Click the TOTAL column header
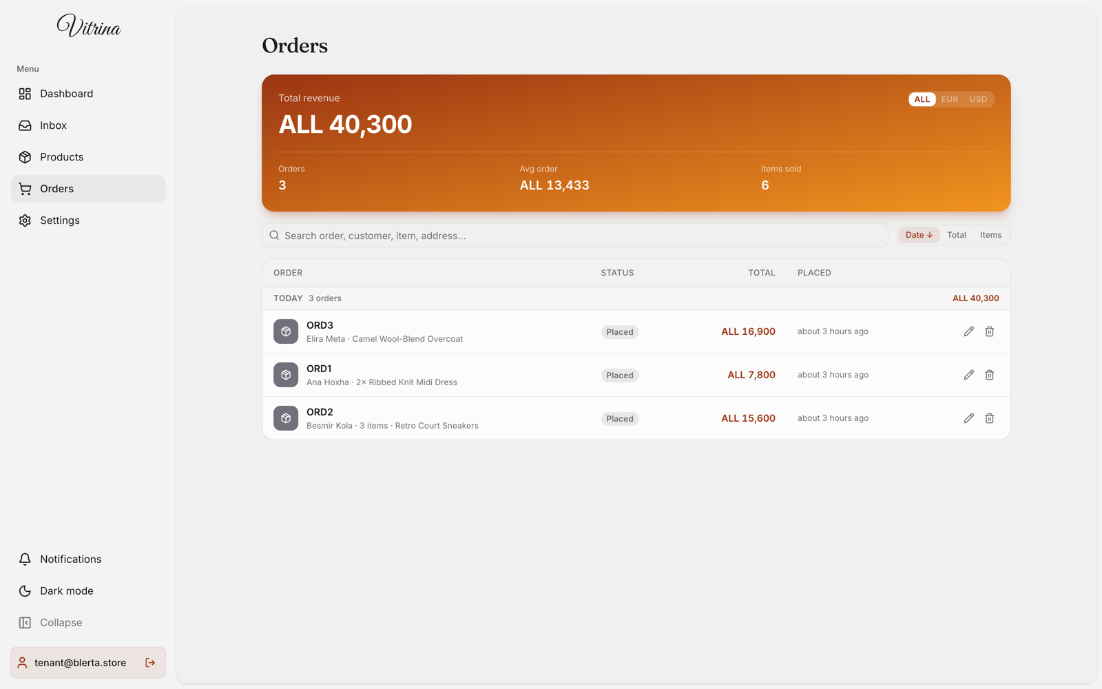 (x=762, y=273)
